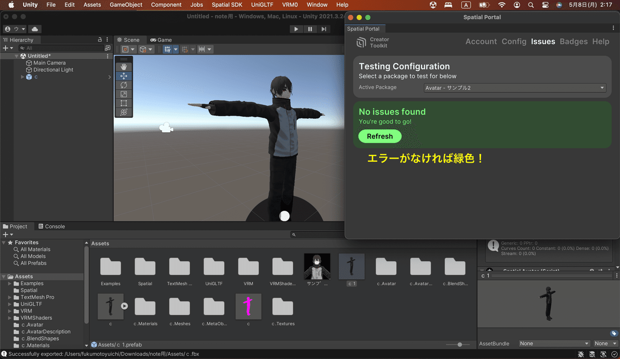Open the Spatial SDK menu
Screen dimensions: 620x359
coord(227,5)
